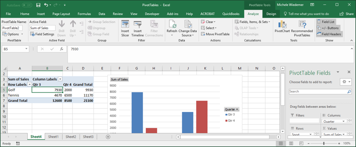Click the Macro recording icon in status bar
Screen dimensions: 356x147
(x=18, y=143)
